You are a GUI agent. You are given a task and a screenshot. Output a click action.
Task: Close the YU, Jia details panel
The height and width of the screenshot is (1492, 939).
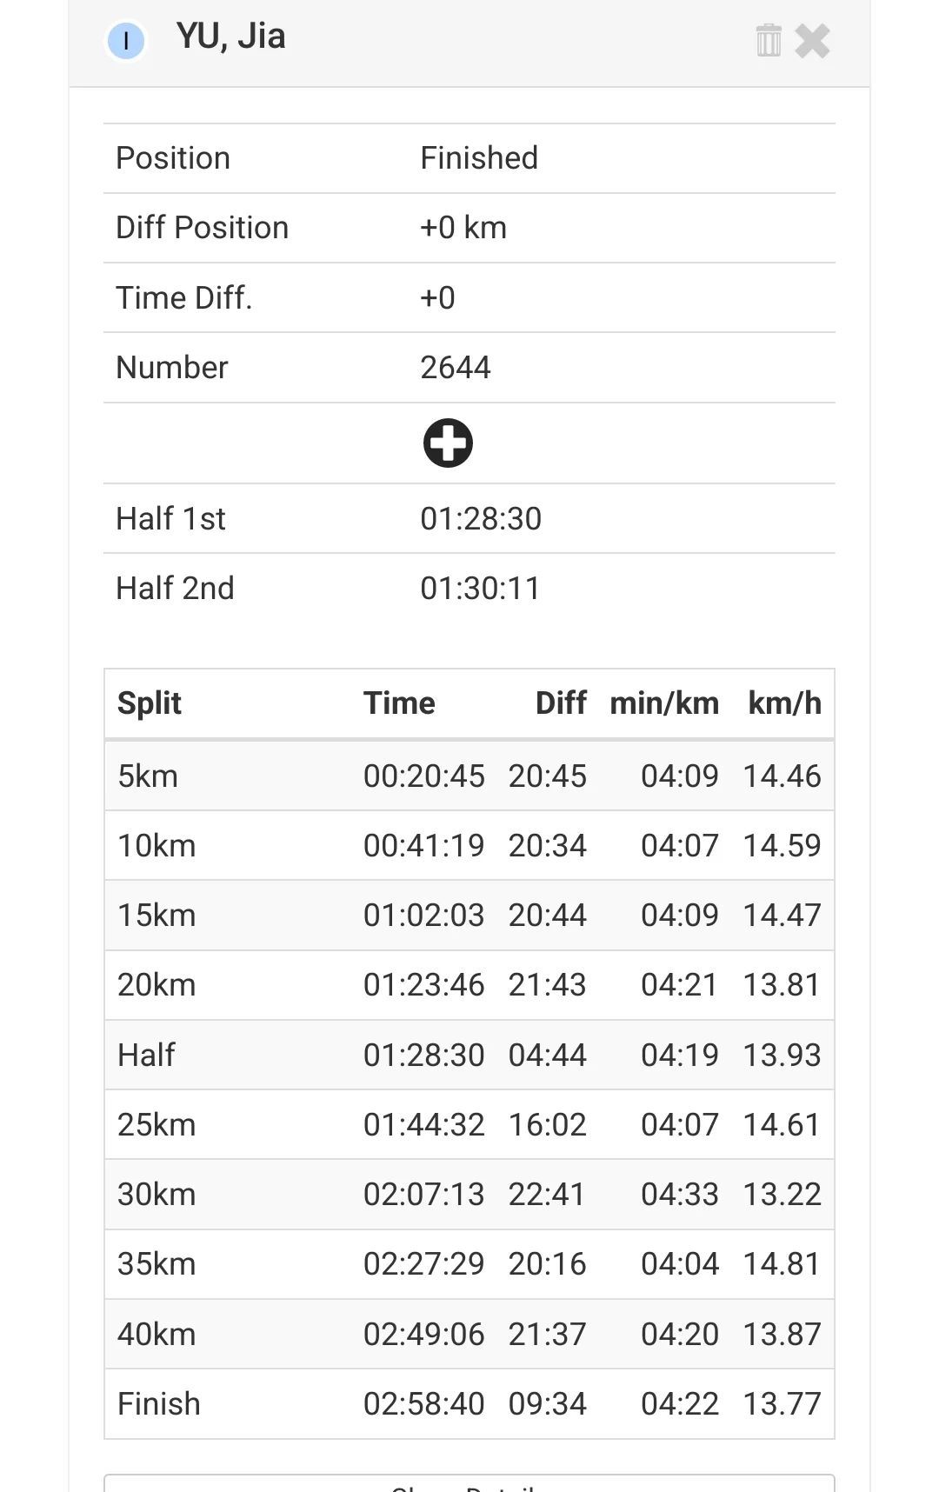[813, 40]
